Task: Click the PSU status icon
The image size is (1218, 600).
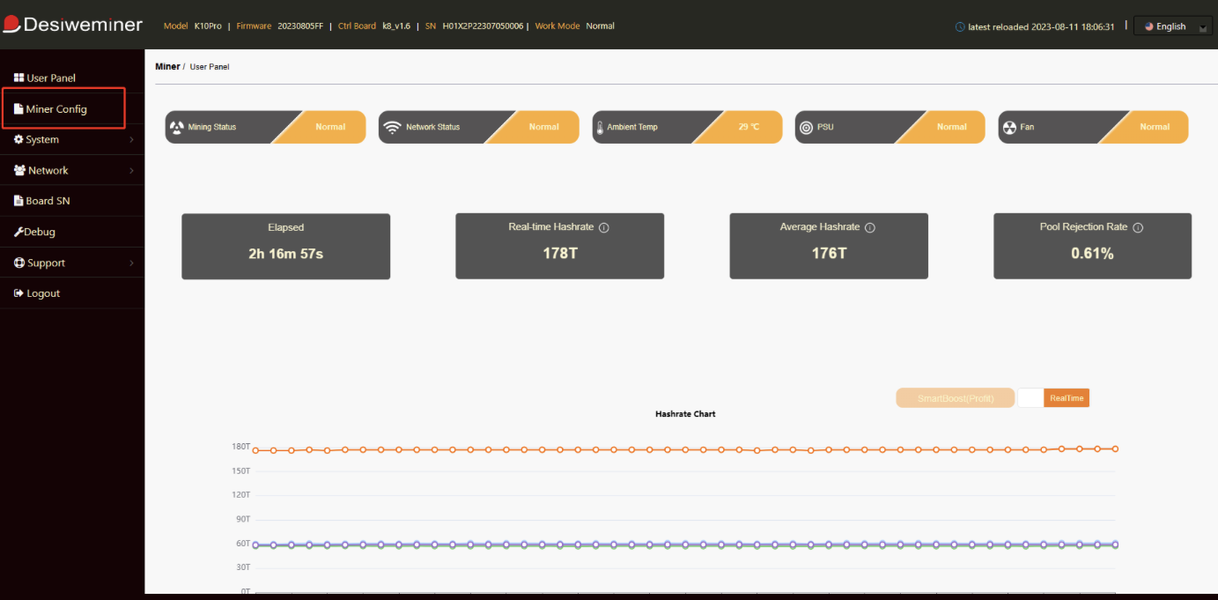Action: pyautogui.click(x=806, y=126)
